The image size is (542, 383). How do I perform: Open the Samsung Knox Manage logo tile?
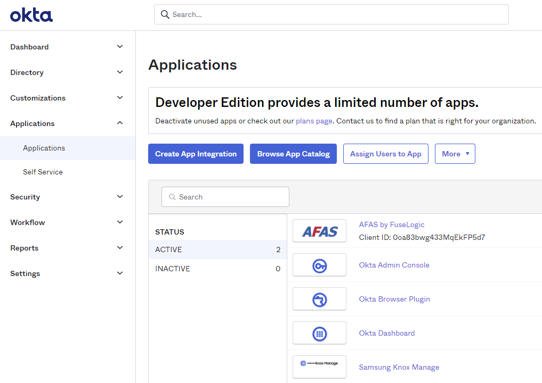coord(319,367)
